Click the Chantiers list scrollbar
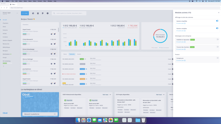The height and width of the screenshot is (124, 221). pos(58,30)
